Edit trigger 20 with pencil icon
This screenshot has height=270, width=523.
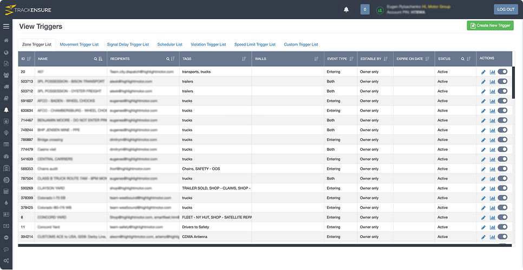click(x=483, y=72)
